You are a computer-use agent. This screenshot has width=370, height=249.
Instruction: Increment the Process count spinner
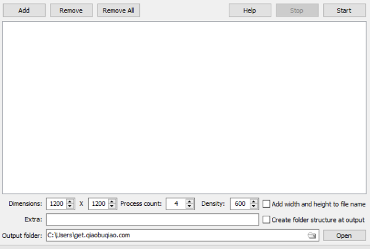click(x=190, y=201)
